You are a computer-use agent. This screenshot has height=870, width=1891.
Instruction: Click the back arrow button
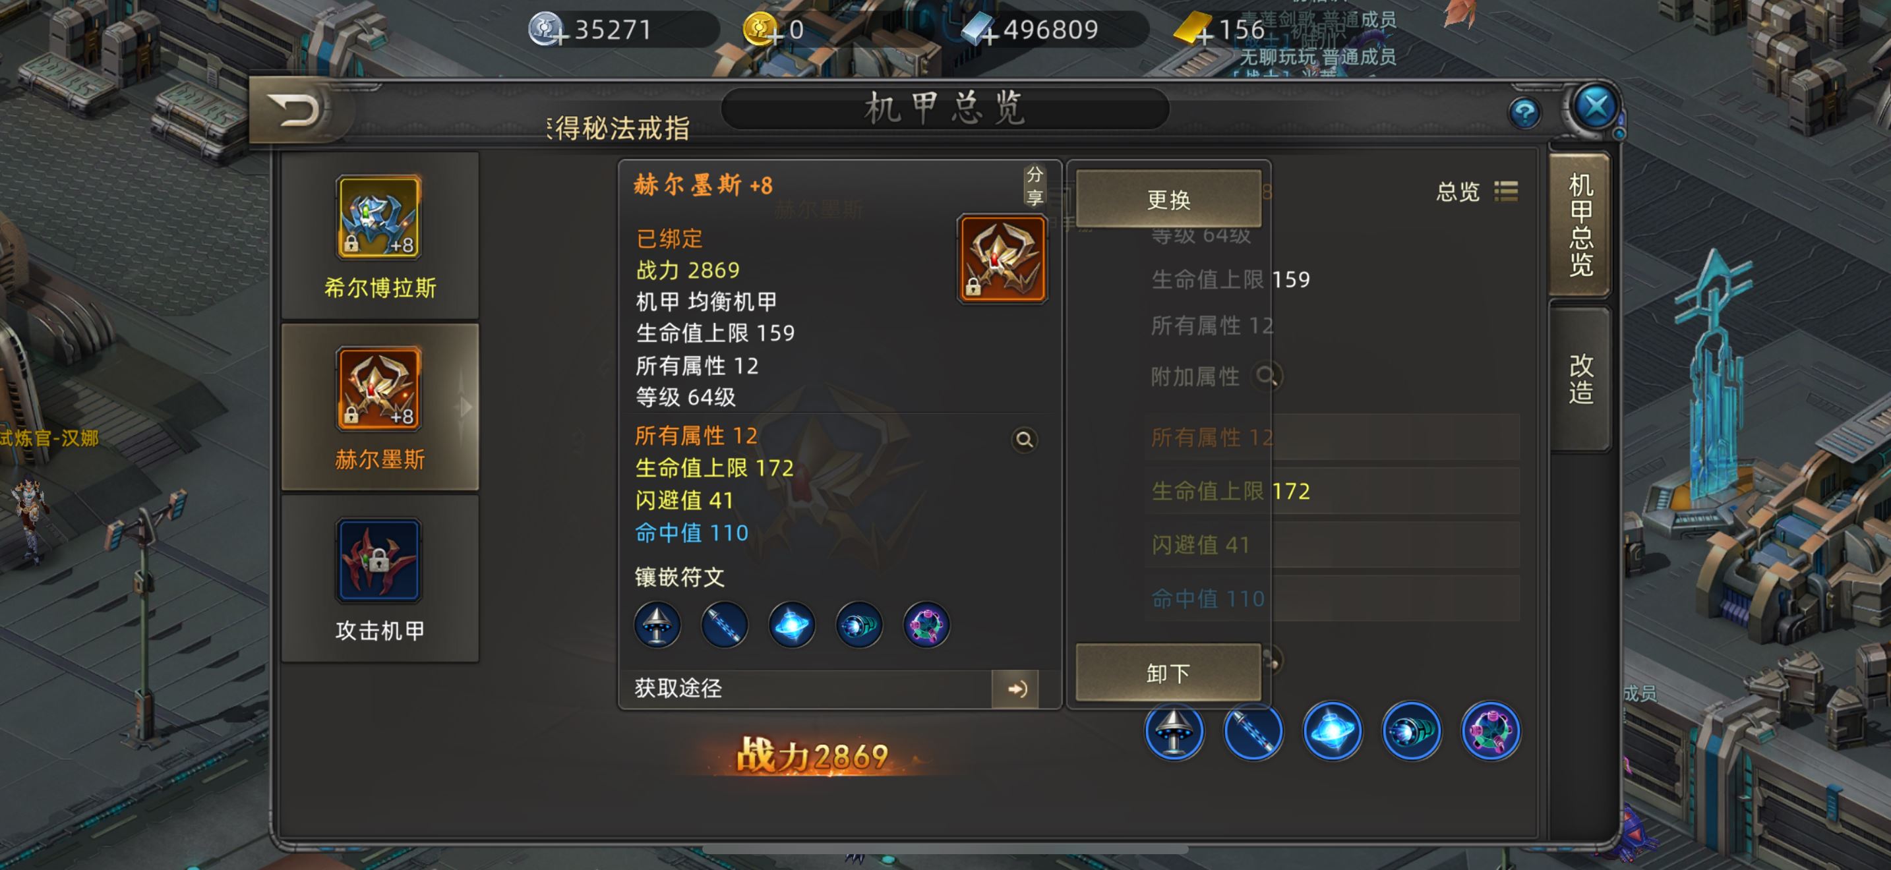297,111
